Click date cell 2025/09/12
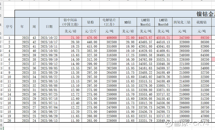 pos(49,64)
